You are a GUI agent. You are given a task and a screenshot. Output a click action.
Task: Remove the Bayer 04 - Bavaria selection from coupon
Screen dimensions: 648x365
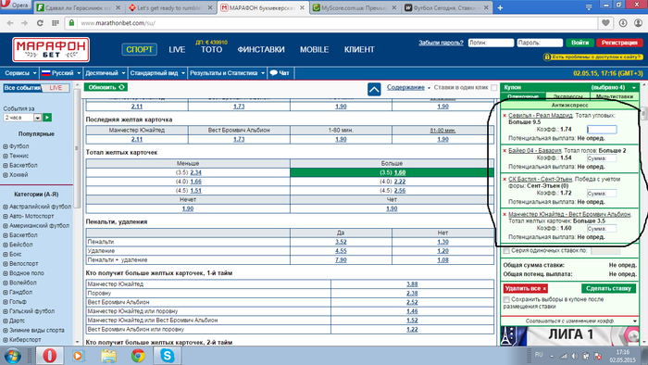[x=505, y=151]
